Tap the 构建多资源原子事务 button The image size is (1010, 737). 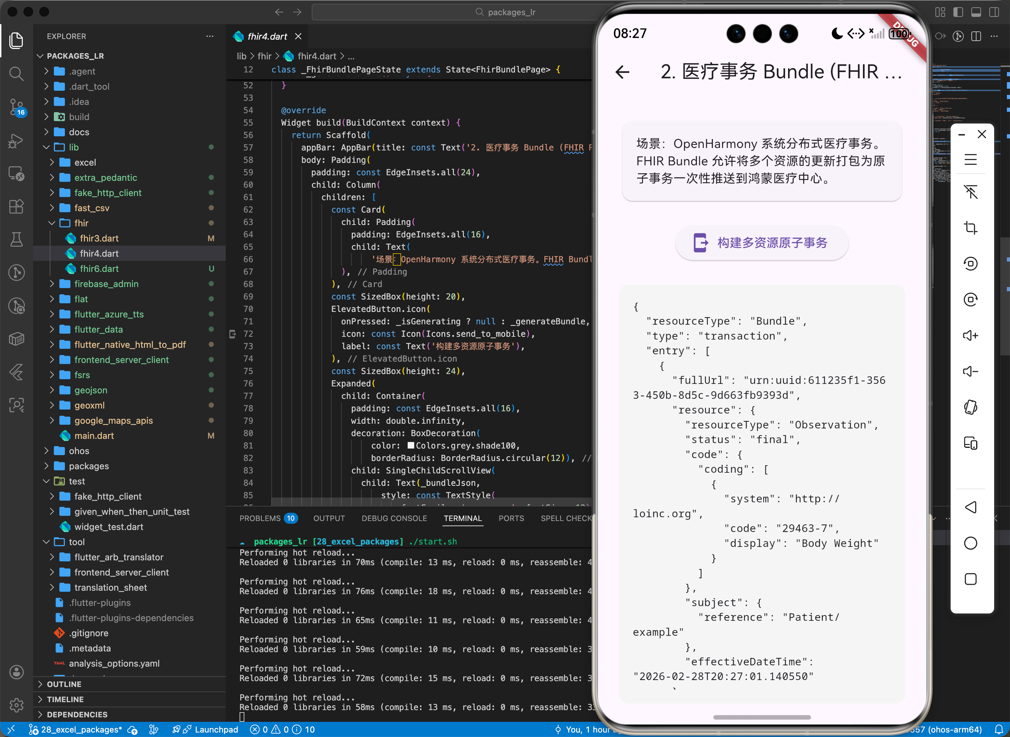point(761,243)
